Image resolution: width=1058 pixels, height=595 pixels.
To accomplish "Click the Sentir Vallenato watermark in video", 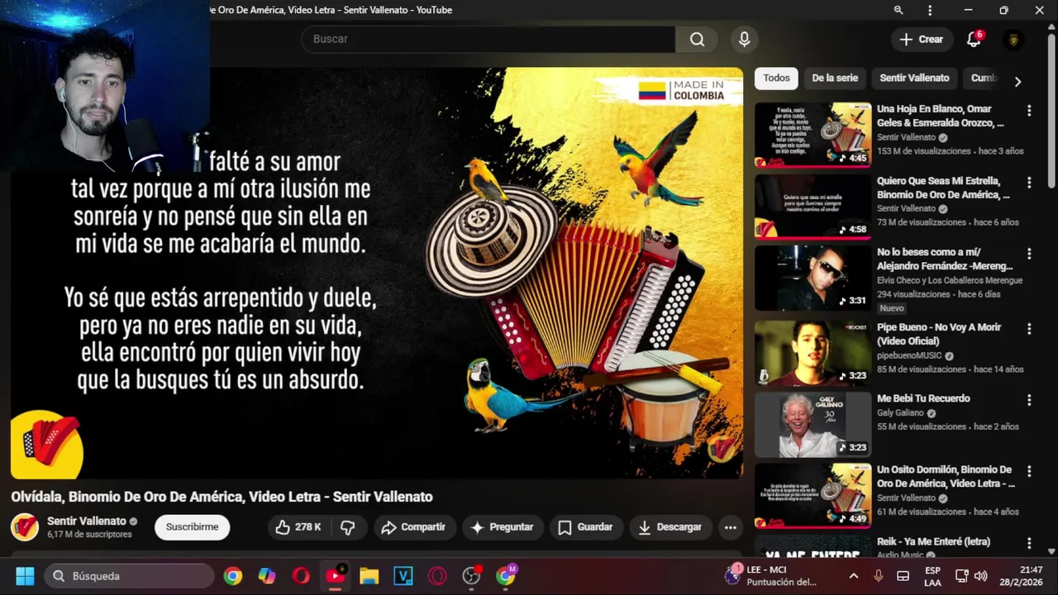I will (722, 449).
